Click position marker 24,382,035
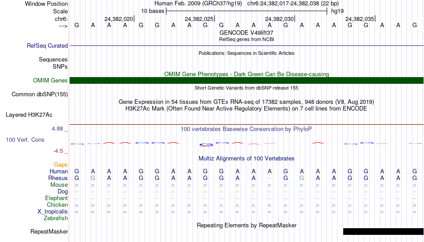This screenshot has height=242, width=424. tap(360, 19)
